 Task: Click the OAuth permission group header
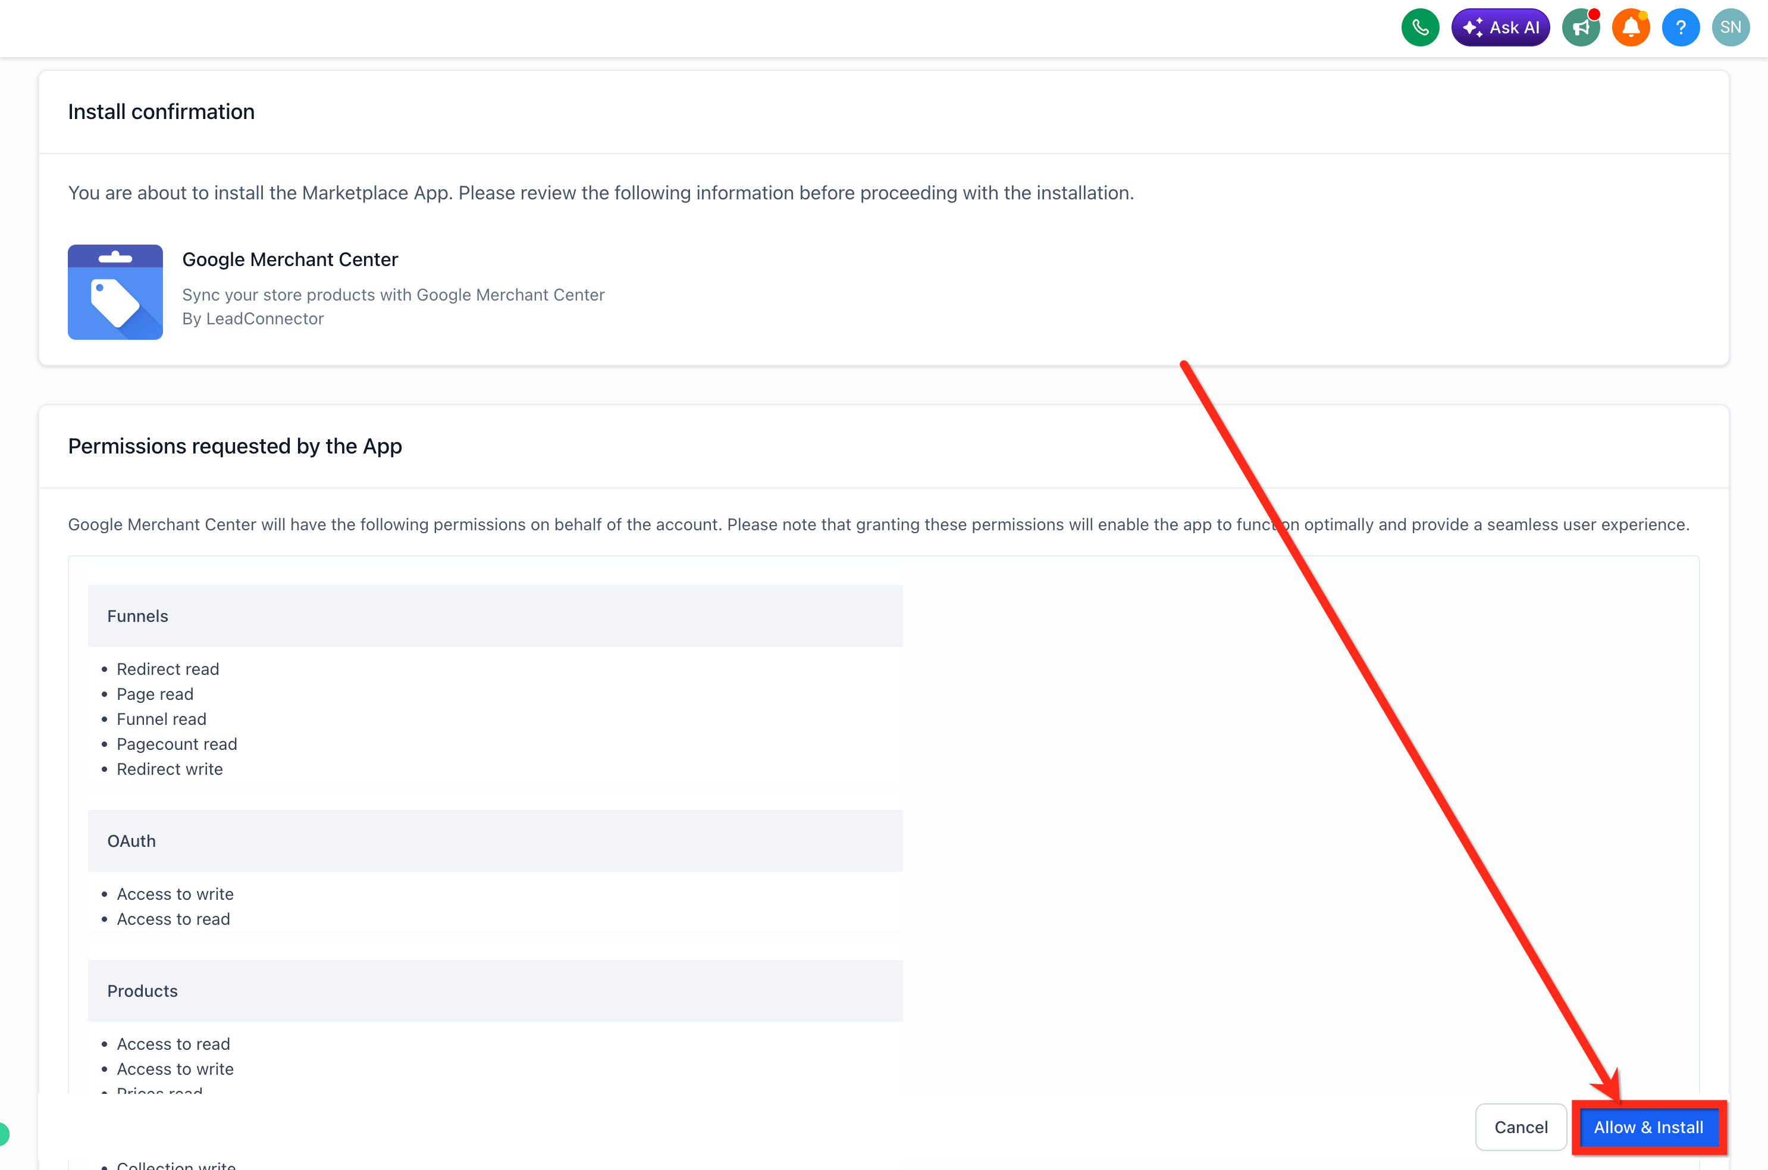(495, 841)
